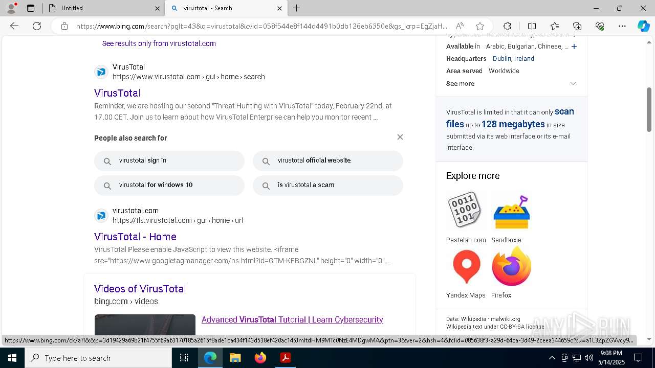Open the video thumbnail preview

(x=145, y=325)
